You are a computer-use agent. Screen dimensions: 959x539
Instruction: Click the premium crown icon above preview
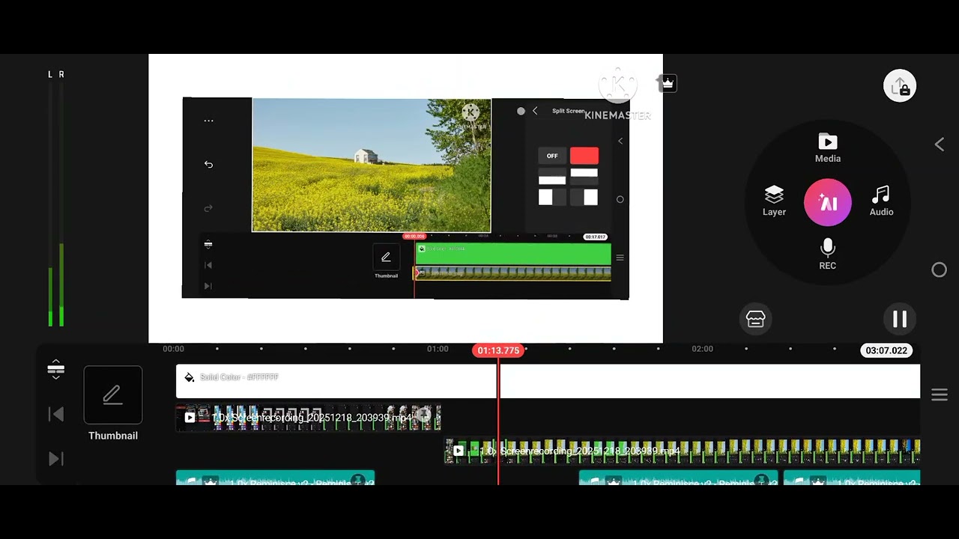click(666, 84)
